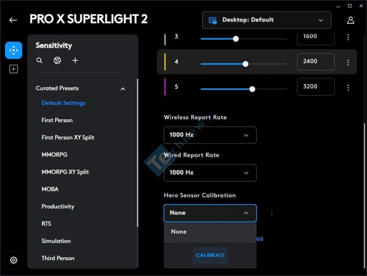Close the Hero Sensor Calibration dropdown
This screenshot has width=367, height=276.
tap(210, 213)
